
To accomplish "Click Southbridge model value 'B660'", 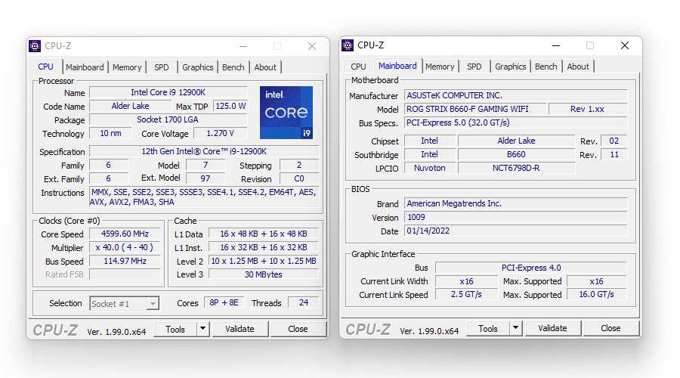I will (517, 154).
